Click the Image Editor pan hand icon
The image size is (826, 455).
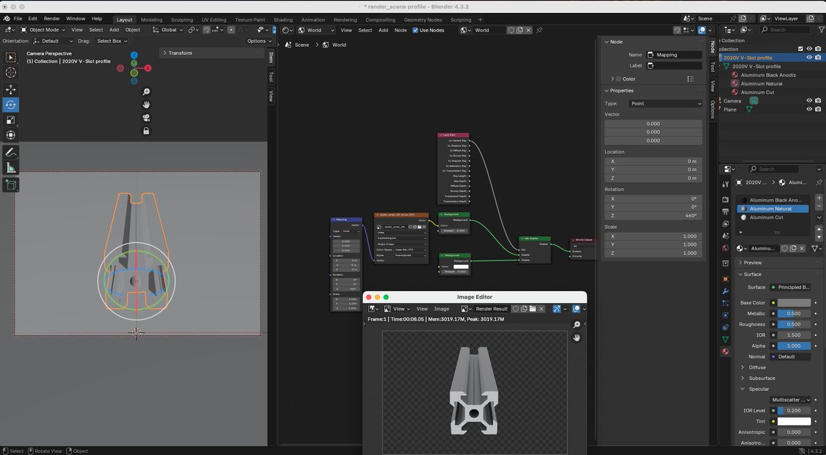577,337
